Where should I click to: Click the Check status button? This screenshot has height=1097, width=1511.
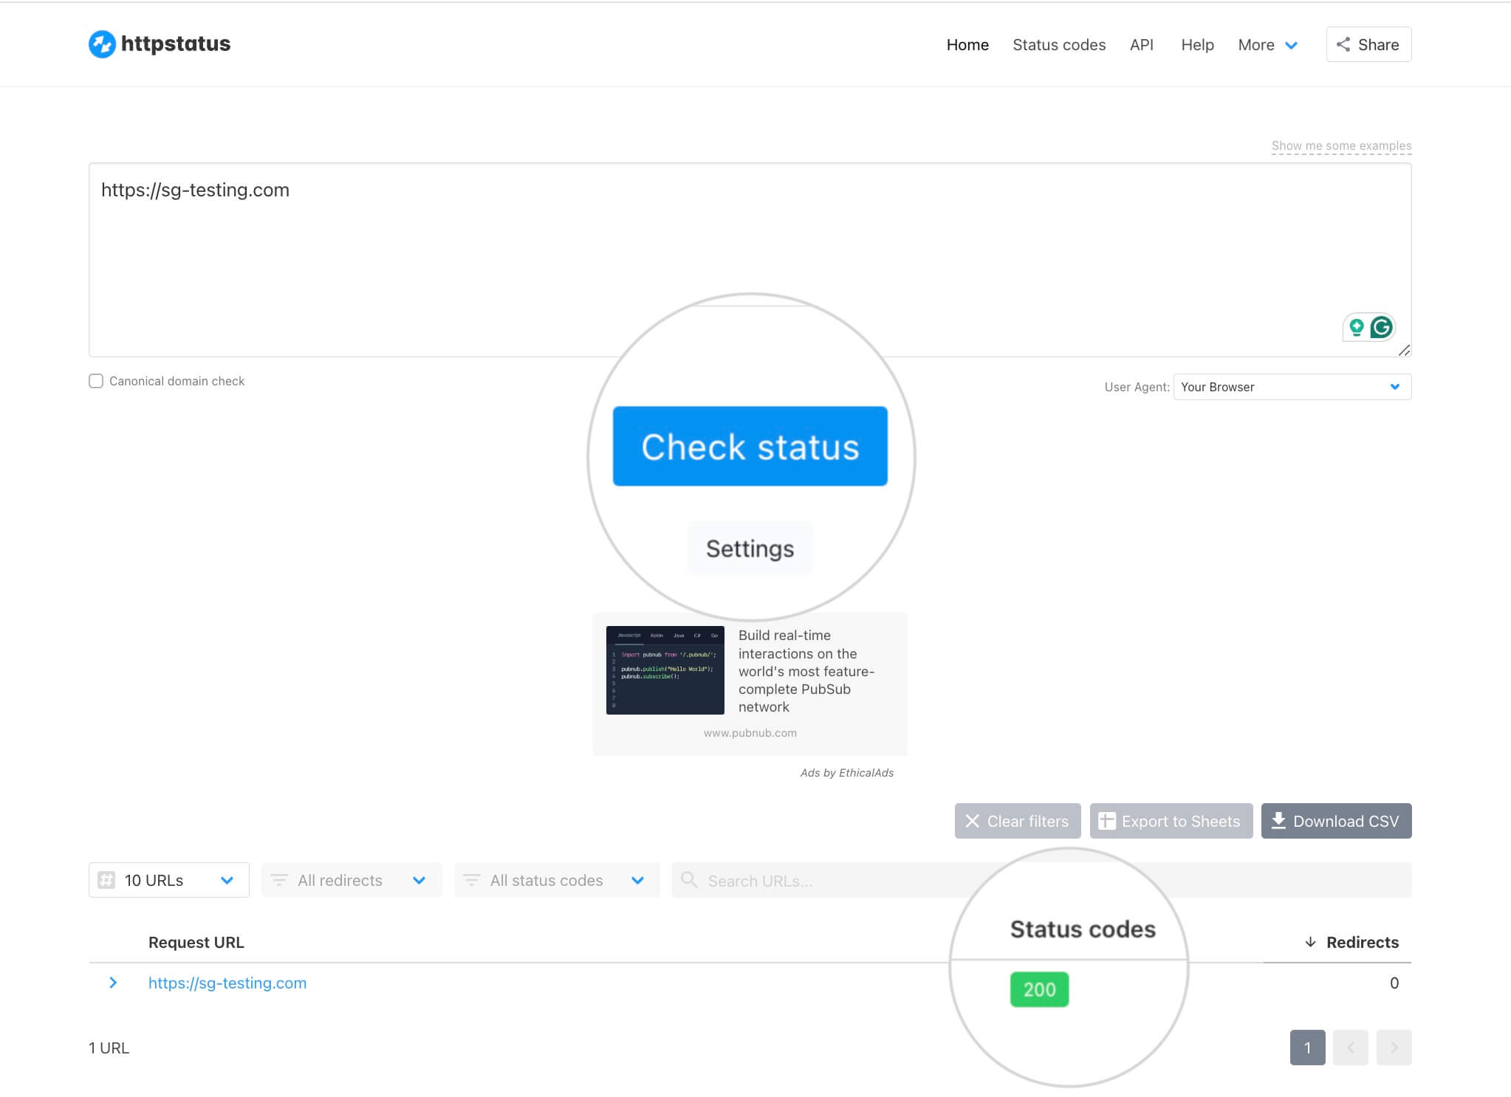coord(750,446)
